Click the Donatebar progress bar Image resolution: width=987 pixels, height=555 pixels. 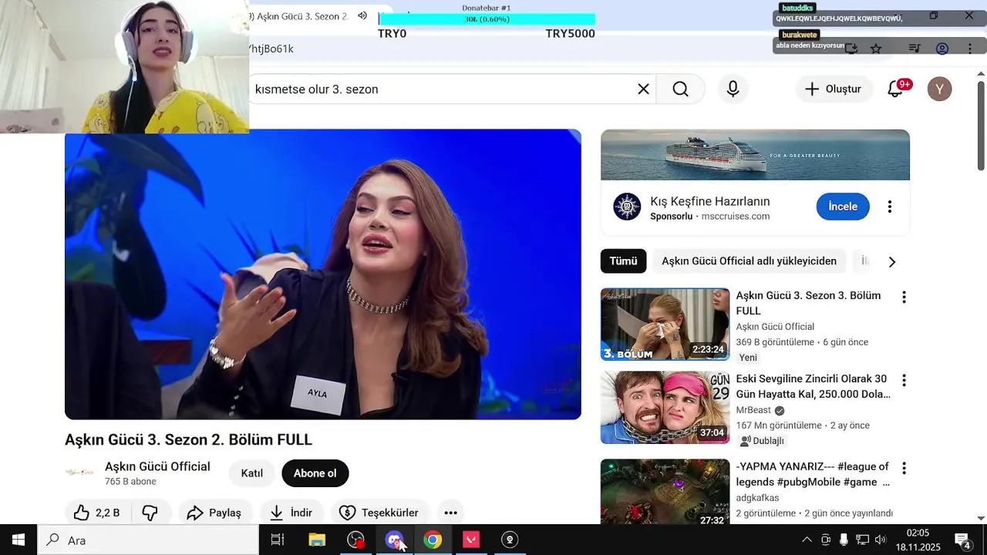[487, 19]
